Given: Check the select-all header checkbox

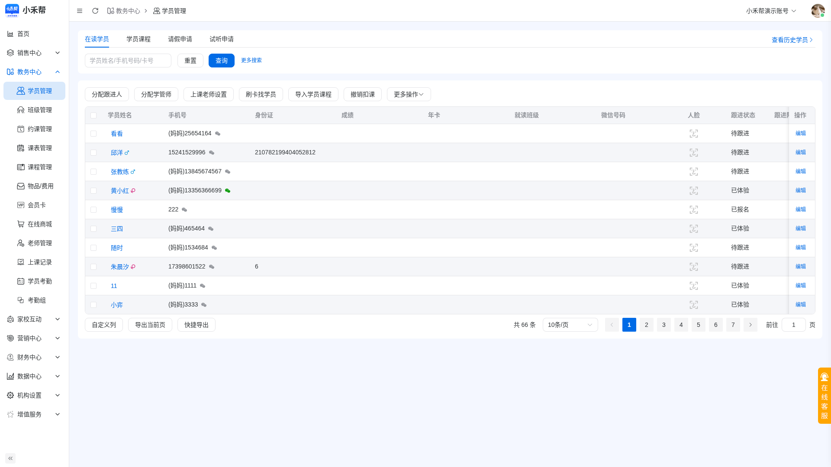Looking at the screenshot, I should [93, 115].
